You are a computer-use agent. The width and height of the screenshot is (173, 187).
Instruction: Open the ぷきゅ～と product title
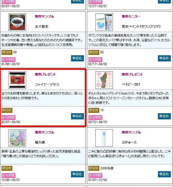tap(129, 142)
